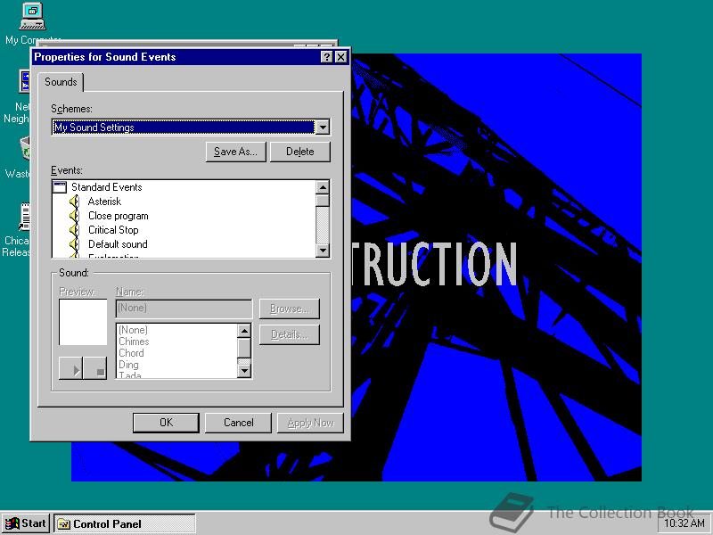Click the Events list scroll-down arrow
The height and width of the screenshot is (535, 713).
323,251
